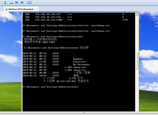Switch to the Windows XP Professional tab
The width and height of the screenshot is (158, 115).
[x=21, y=9]
